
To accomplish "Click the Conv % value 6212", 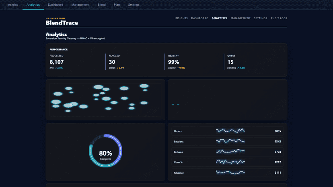I will [277, 163].
